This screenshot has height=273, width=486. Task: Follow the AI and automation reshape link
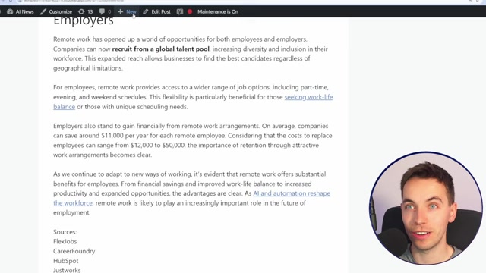tap(292, 193)
